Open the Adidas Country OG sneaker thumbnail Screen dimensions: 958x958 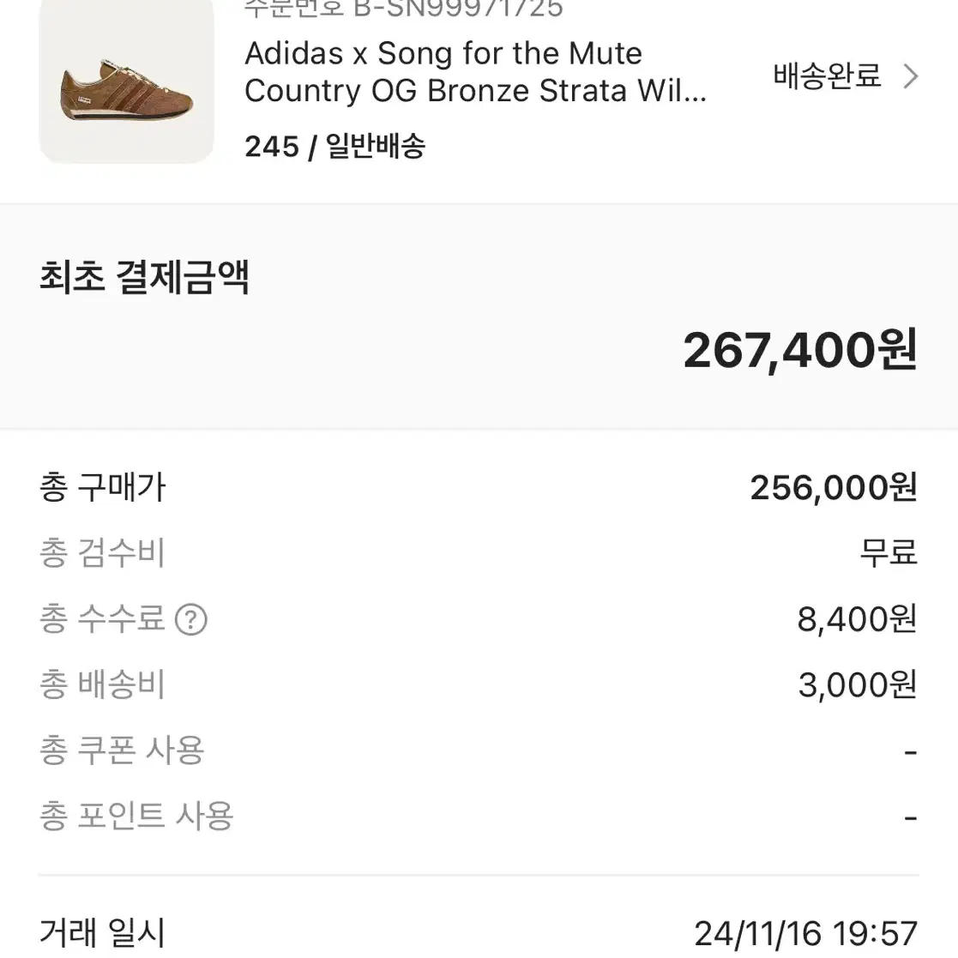point(126,81)
